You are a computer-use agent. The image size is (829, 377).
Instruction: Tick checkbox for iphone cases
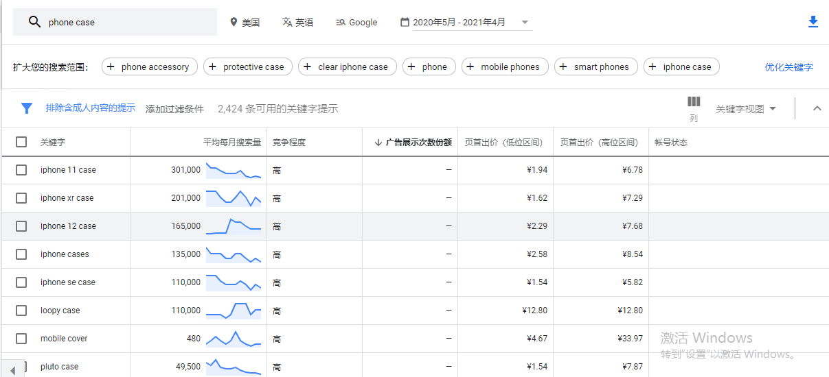point(21,254)
